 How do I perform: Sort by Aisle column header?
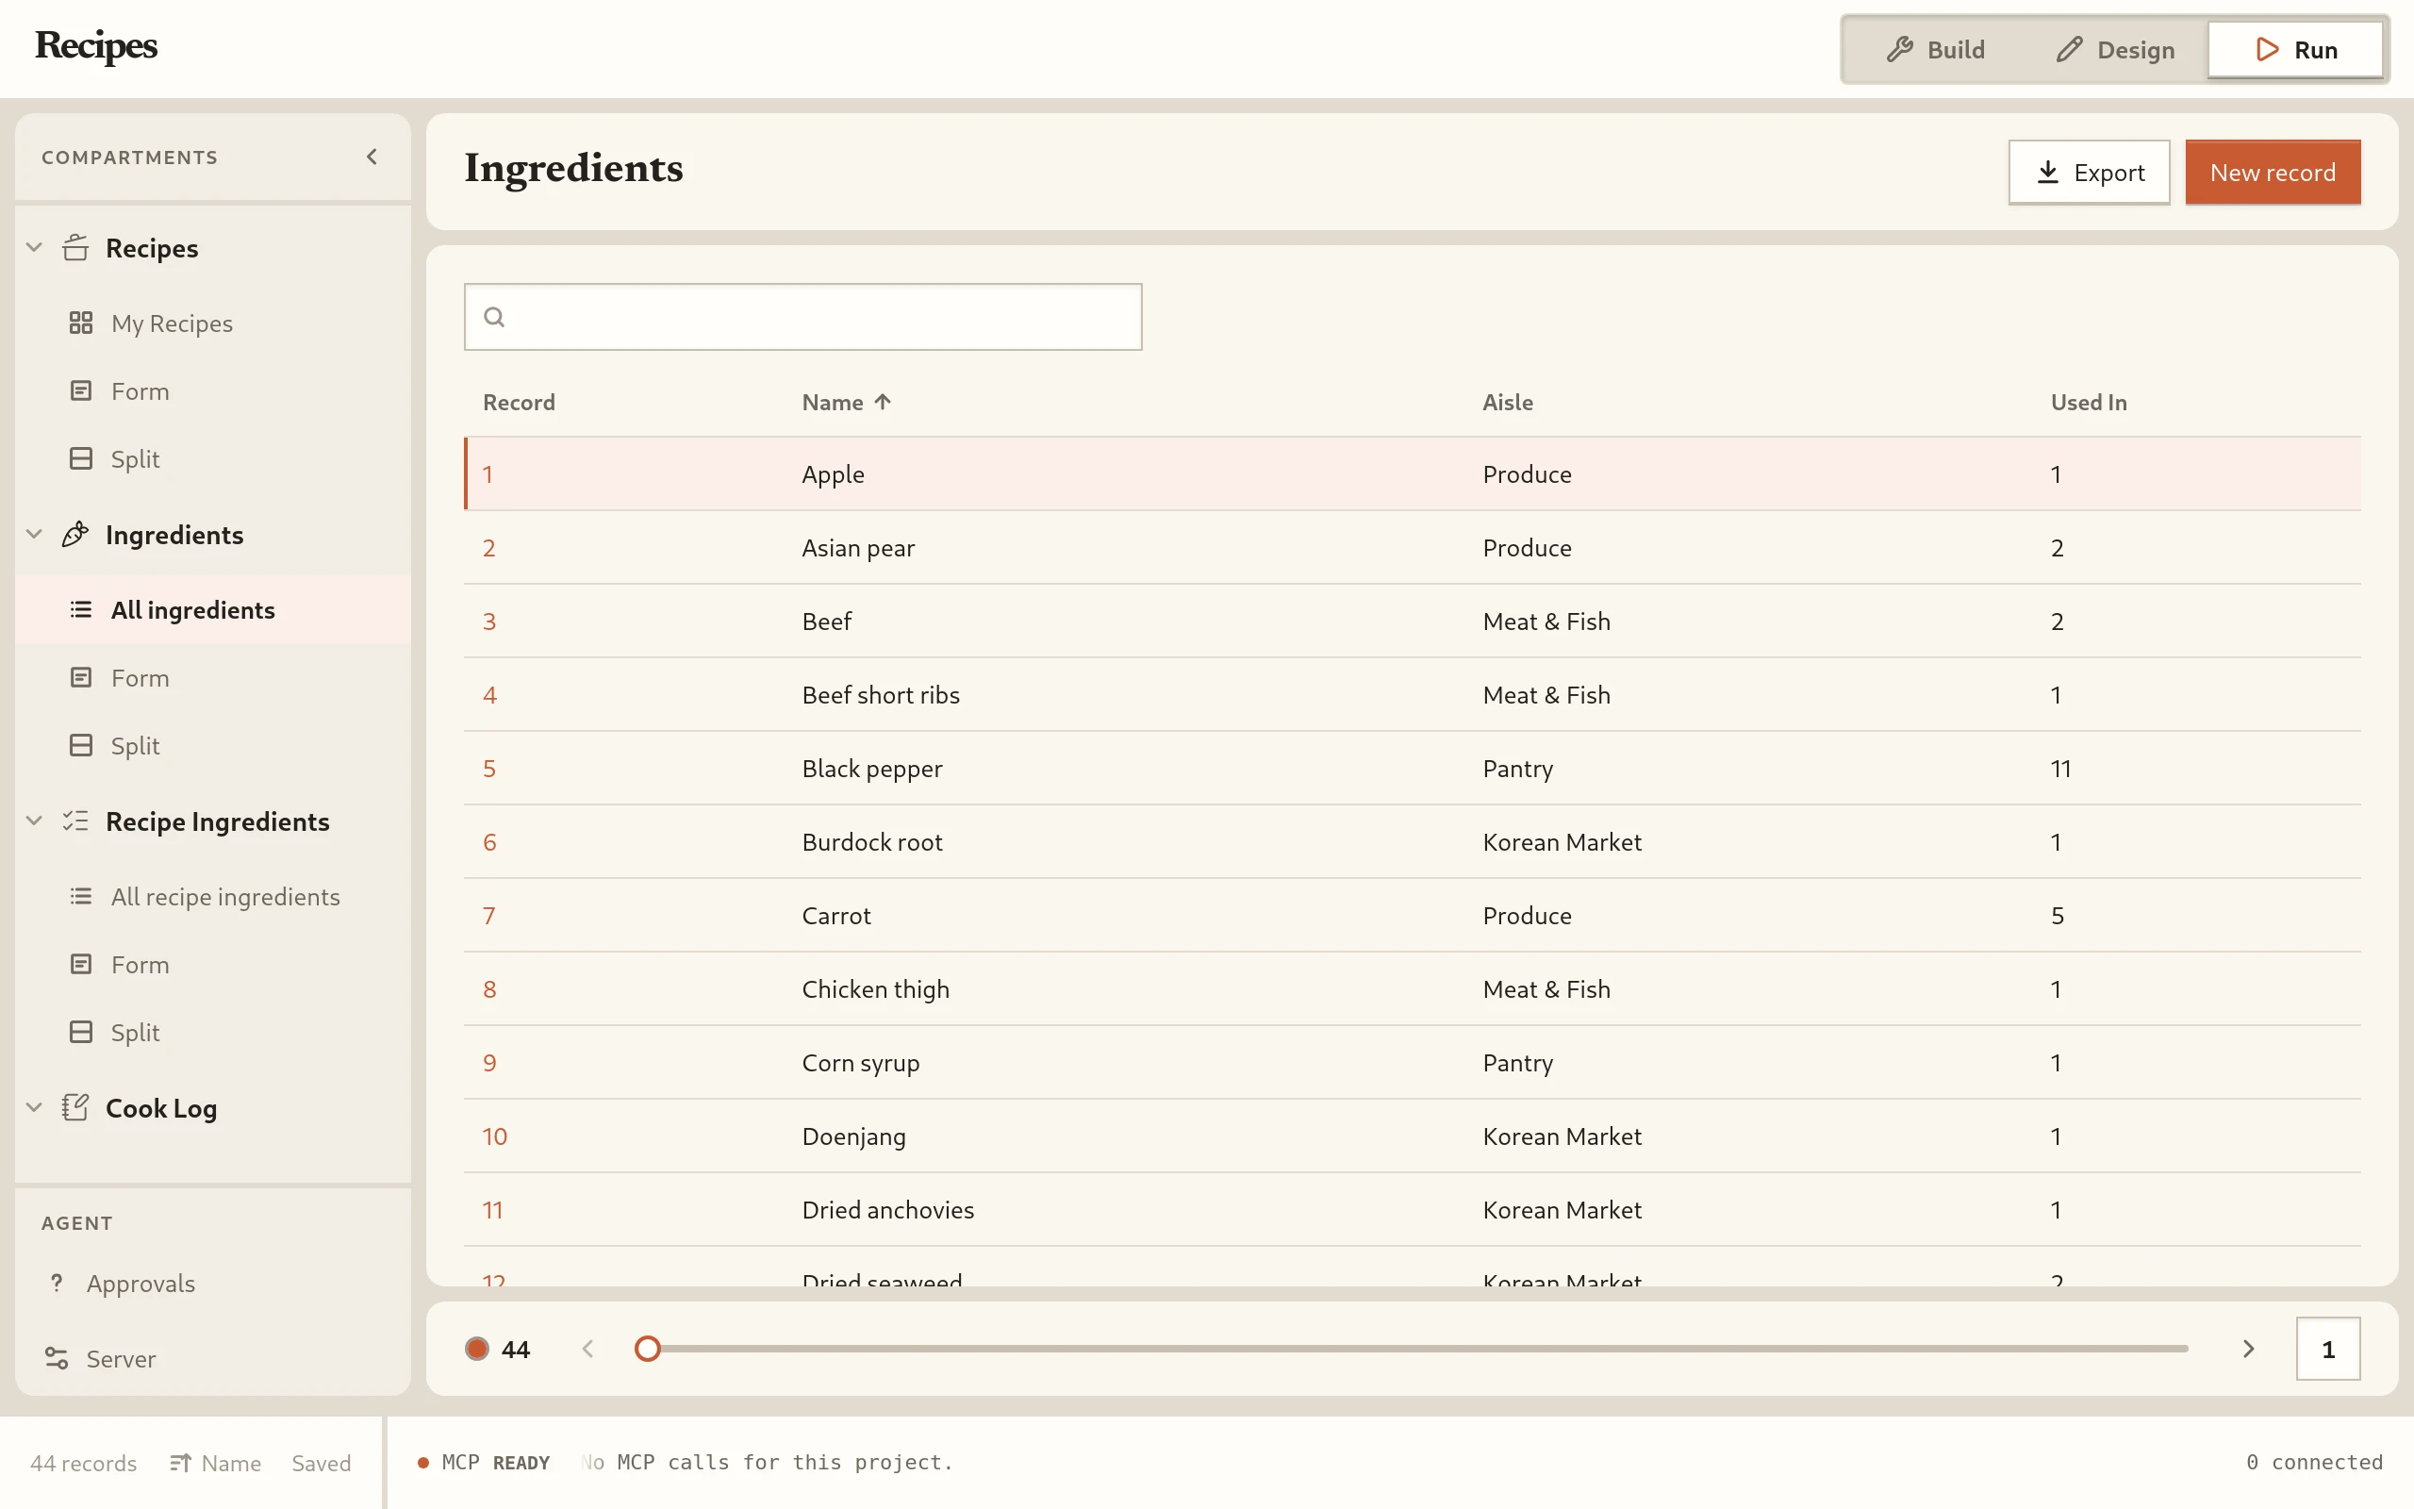(1507, 402)
